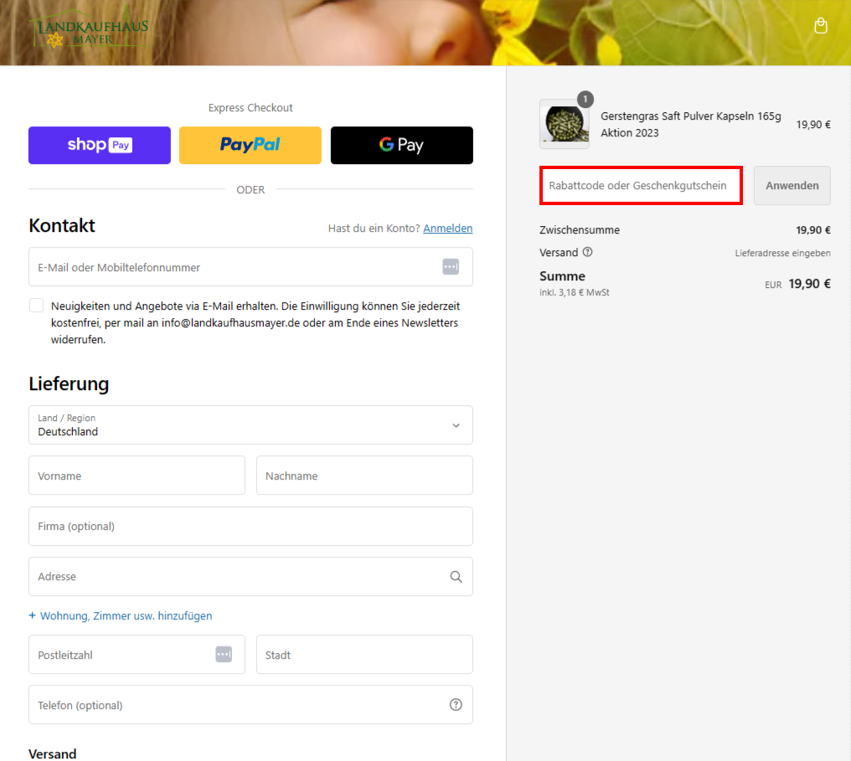Click the info icon next to Versand

(x=588, y=252)
